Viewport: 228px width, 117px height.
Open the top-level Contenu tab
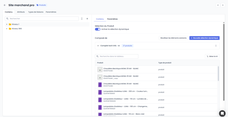point(9,12)
